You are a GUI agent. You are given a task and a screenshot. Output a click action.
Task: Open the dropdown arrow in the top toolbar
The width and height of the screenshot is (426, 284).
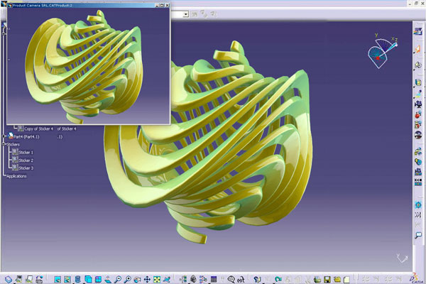coord(185,14)
